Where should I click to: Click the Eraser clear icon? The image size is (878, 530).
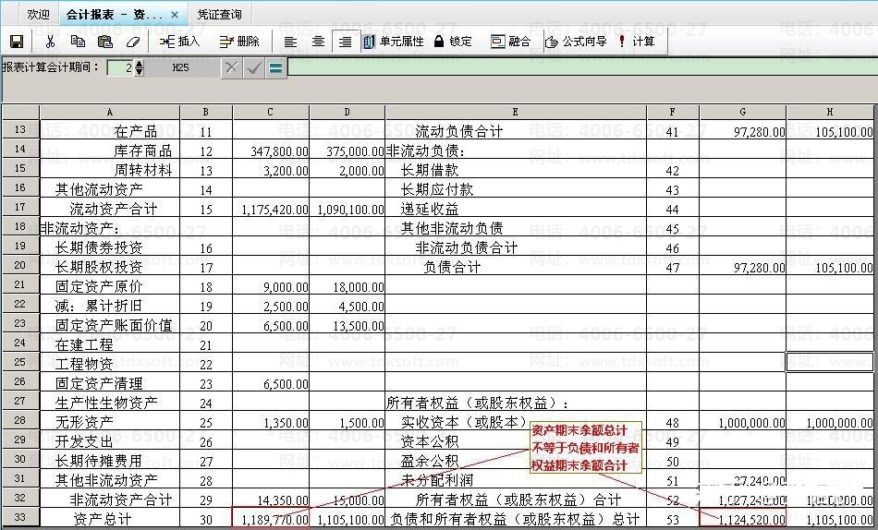pos(133,42)
